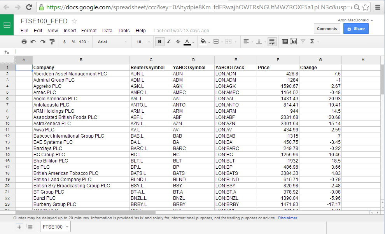Open more number formats 123 dropdown
The image size is (385, 234).
click(x=84, y=42)
